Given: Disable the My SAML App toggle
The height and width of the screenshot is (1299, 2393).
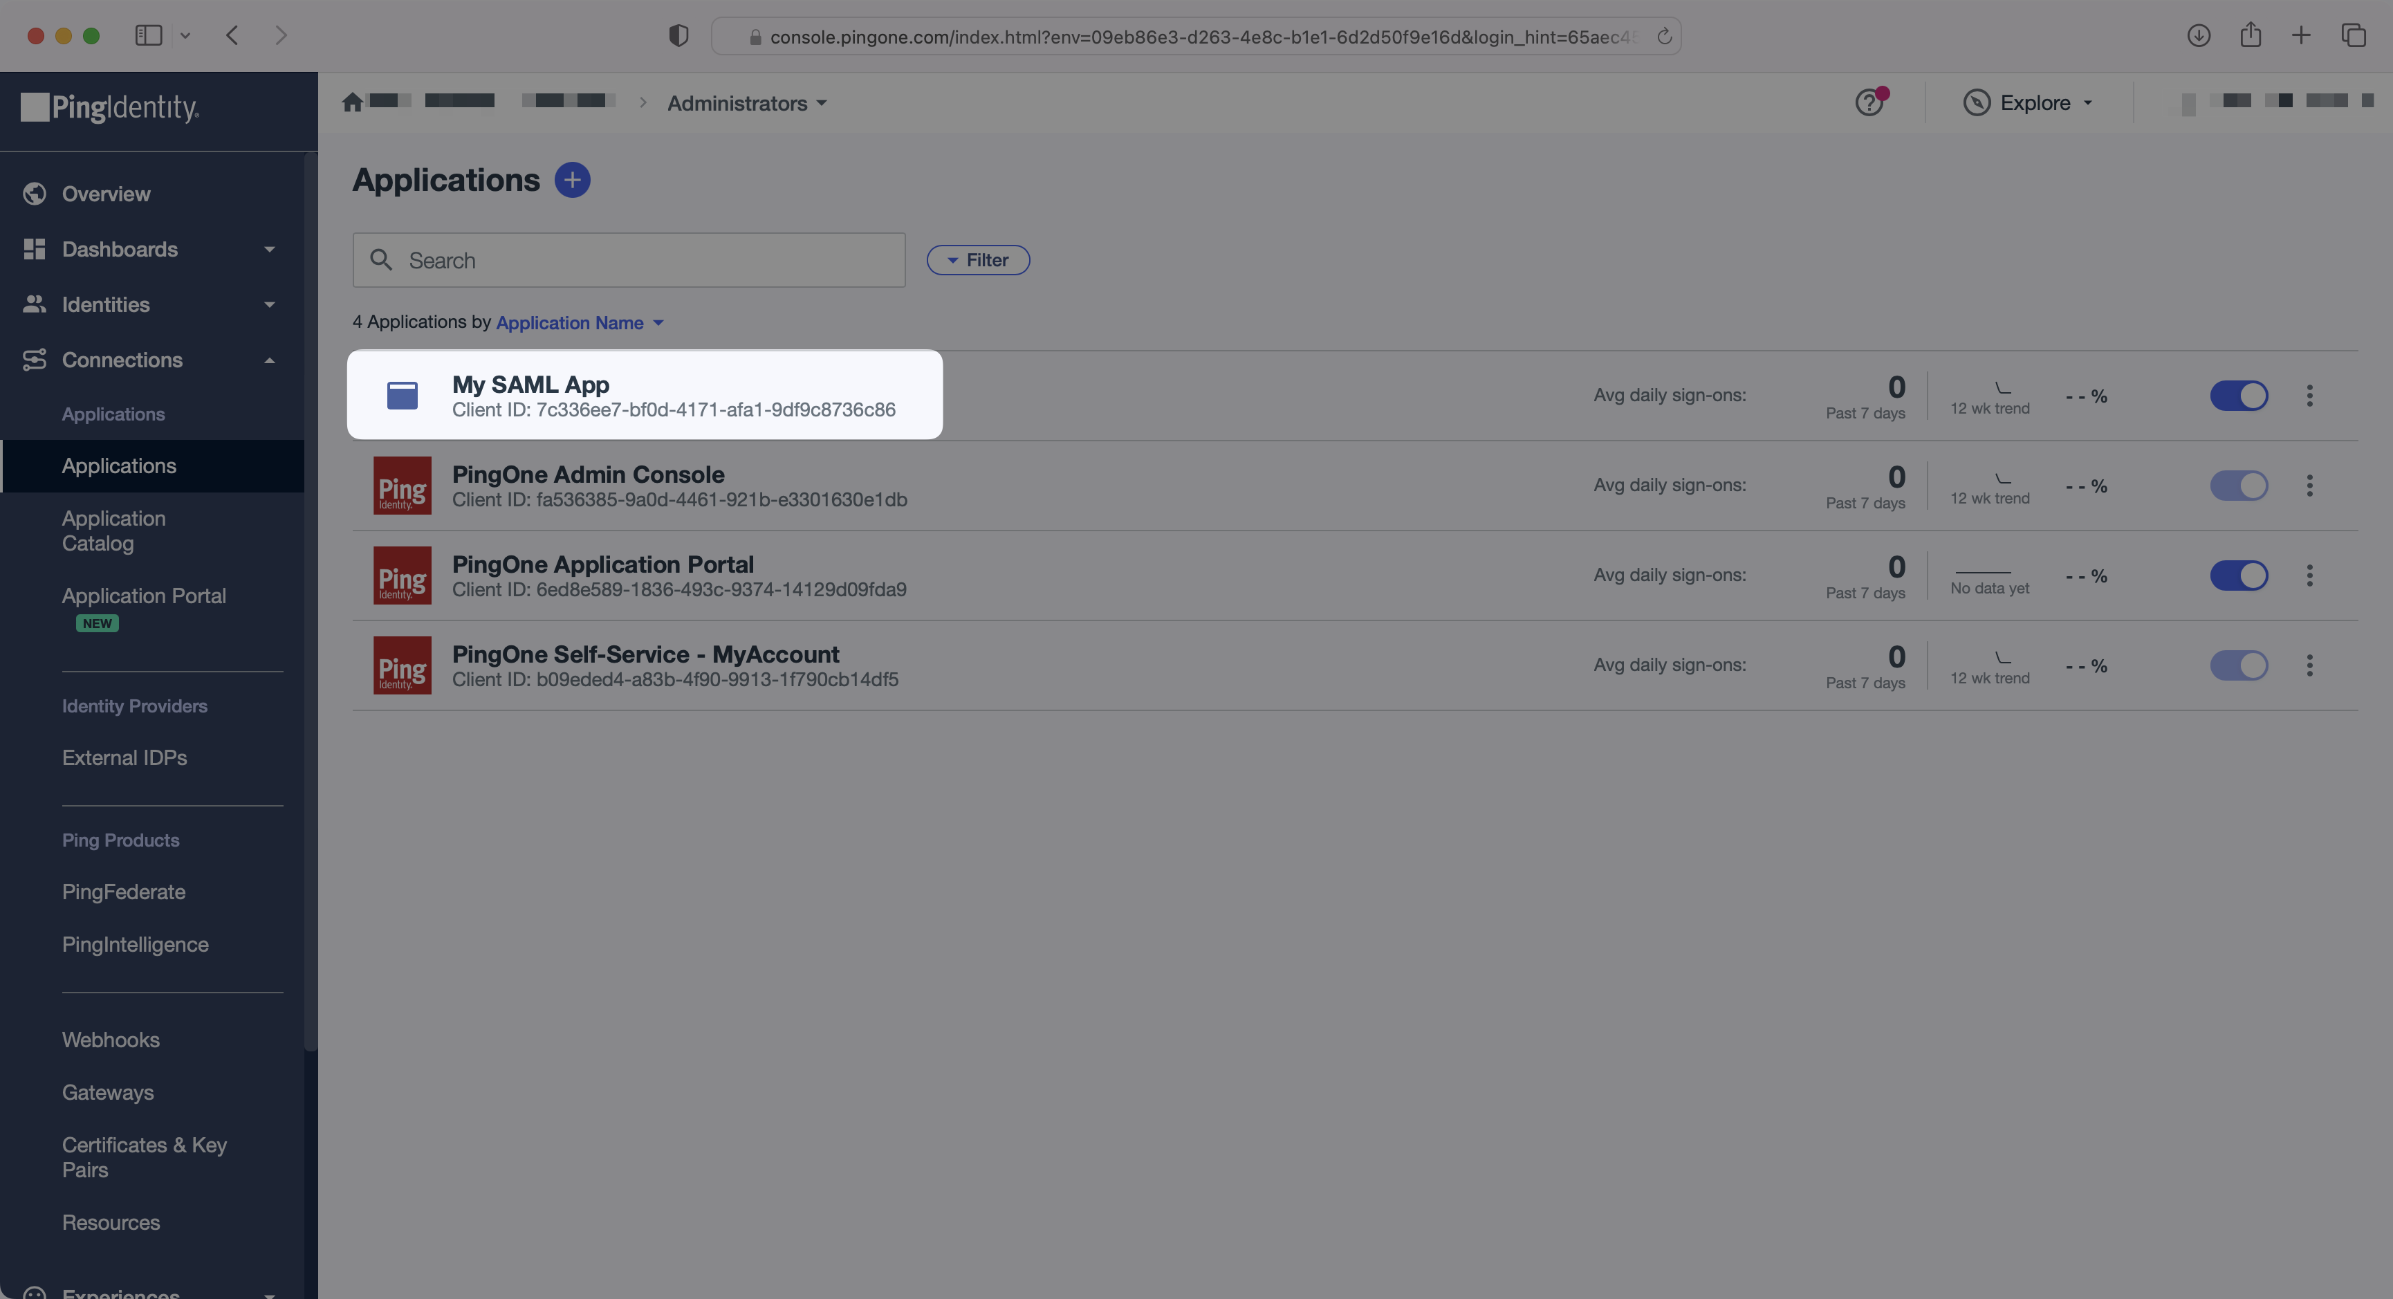Looking at the screenshot, I should coord(2238,396).
